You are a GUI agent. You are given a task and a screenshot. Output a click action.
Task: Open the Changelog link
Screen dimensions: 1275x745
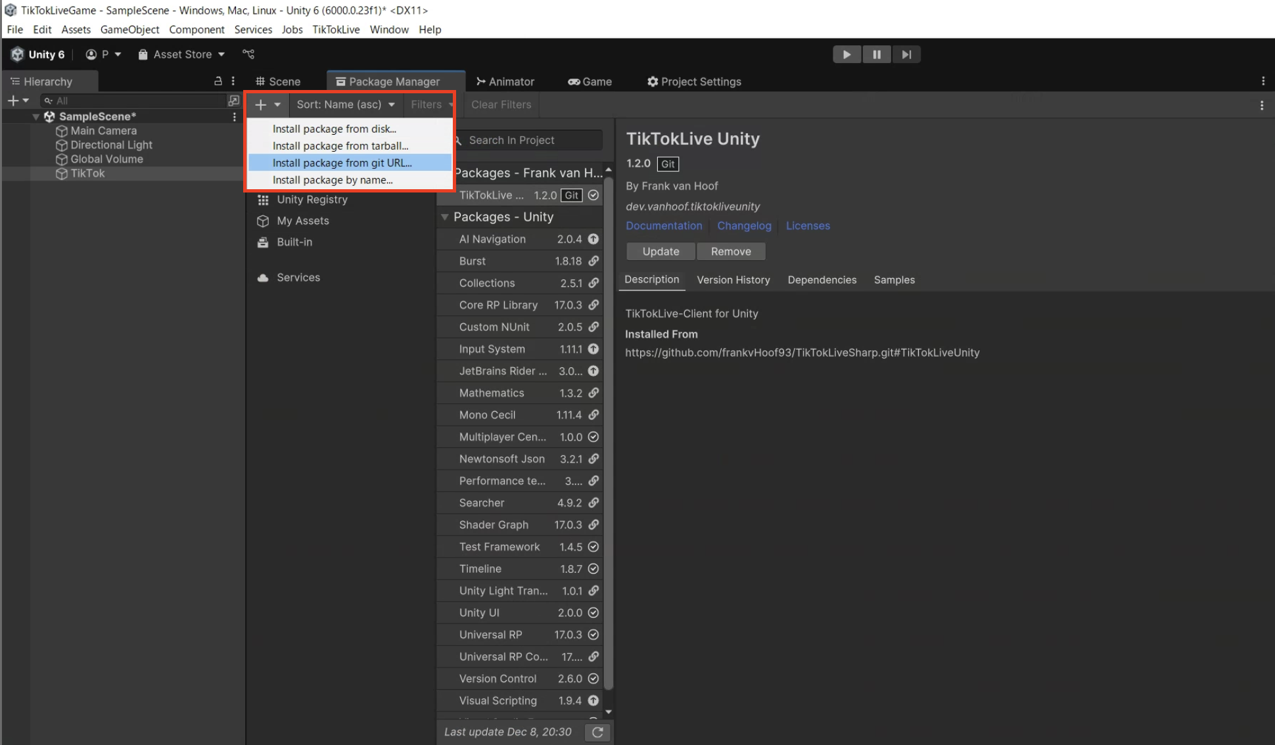[x=744, y=225]
